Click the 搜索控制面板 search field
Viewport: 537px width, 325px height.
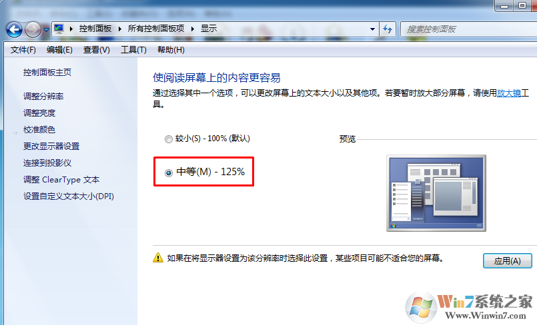tap(468, 29)
